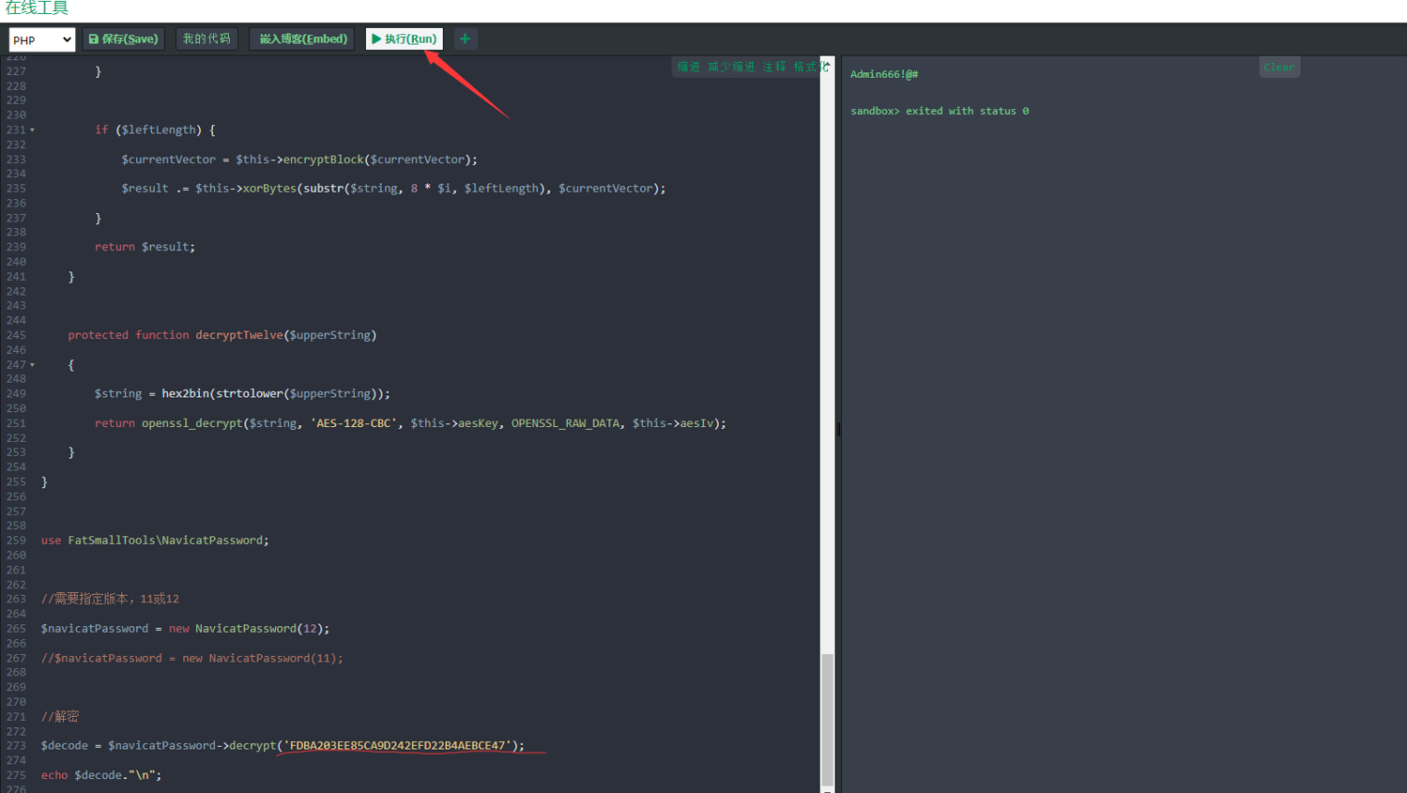Clear the output console

point(1278,68)
